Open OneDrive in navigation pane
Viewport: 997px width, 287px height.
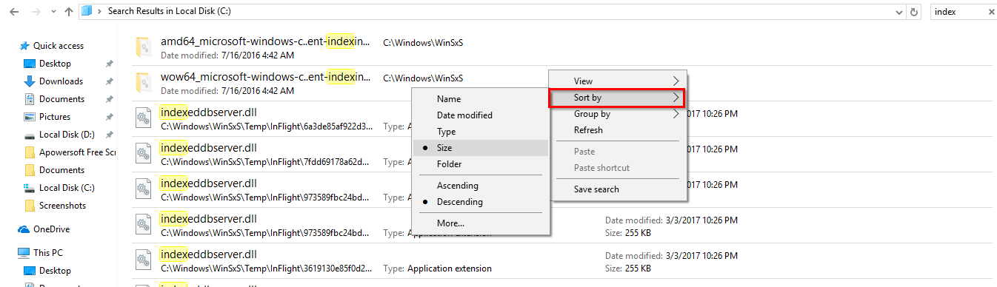click(x=51, y=229)
